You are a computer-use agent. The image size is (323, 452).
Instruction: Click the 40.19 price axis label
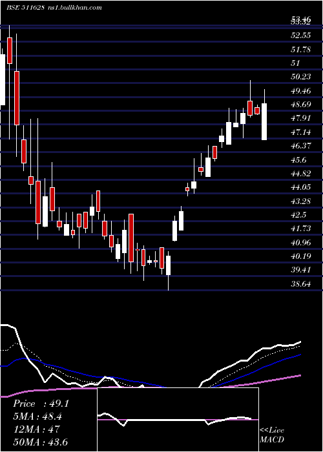(x=301, y=256)
